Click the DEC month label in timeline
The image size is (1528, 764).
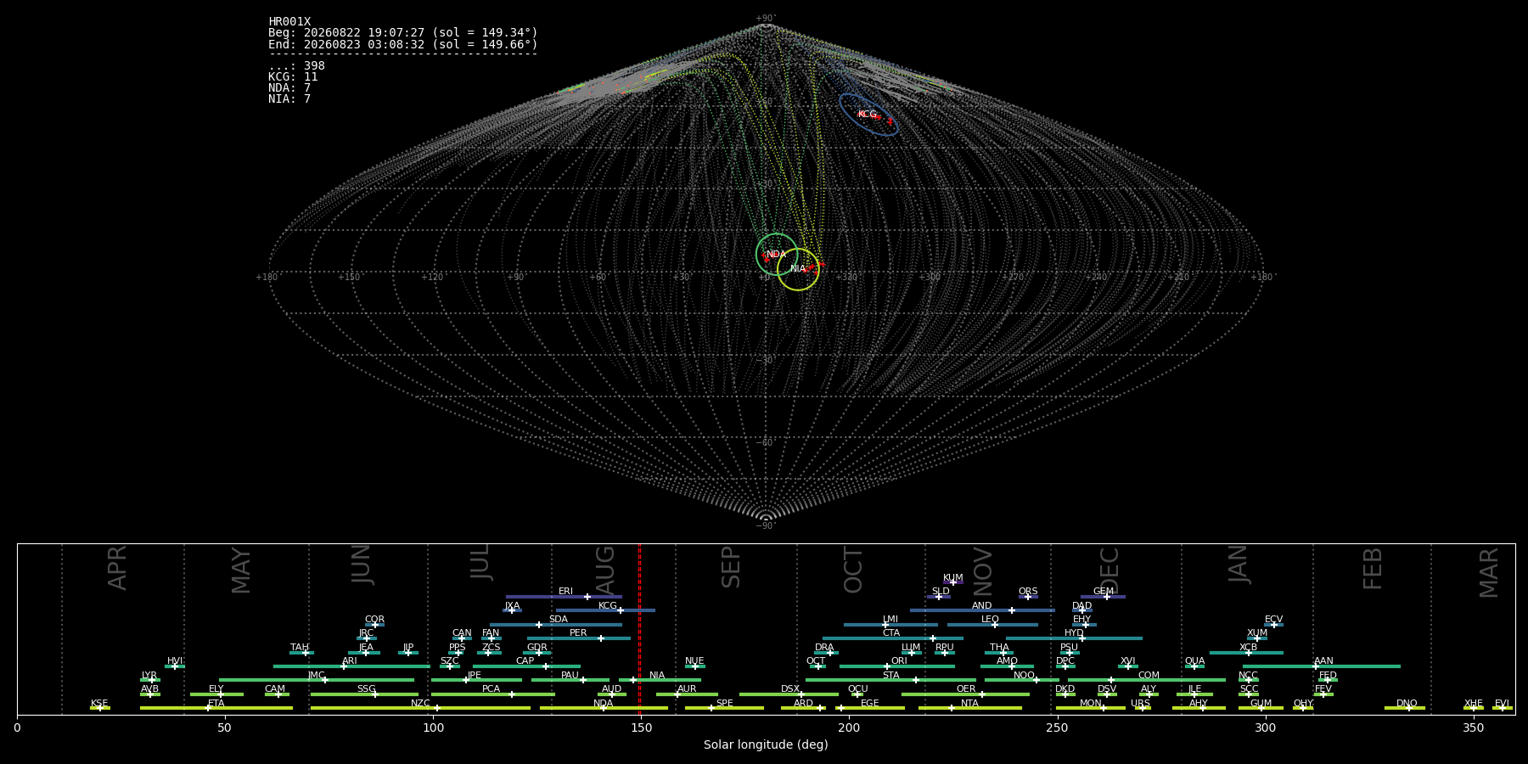point(1109,570)
